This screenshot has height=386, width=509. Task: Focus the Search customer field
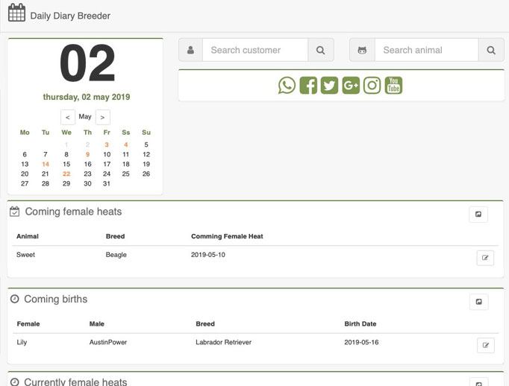click(x=255, y=50)
